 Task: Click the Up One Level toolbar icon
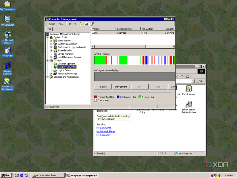(x=82, y=24)
